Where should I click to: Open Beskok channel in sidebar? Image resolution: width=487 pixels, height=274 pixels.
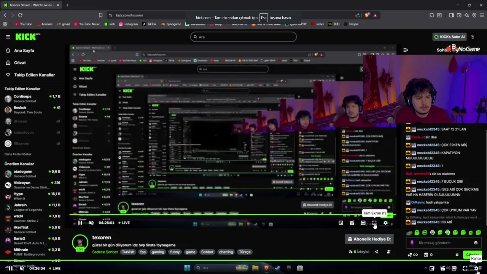(x=32, y=110)
